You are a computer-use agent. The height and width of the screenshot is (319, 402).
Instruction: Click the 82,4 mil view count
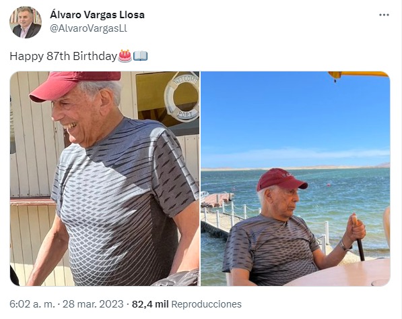[x=150, y=304]
